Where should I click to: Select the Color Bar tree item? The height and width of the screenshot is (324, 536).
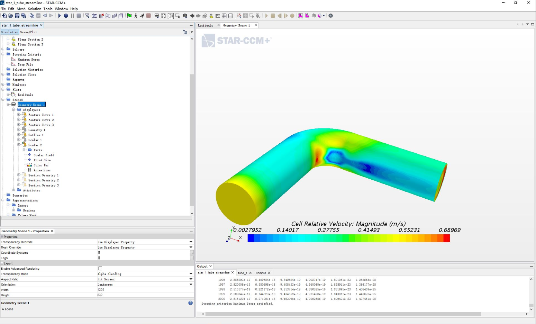coord(41,165)
